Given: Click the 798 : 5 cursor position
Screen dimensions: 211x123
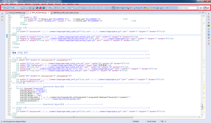Looking at the screenshot, I should tap(163, 122).
